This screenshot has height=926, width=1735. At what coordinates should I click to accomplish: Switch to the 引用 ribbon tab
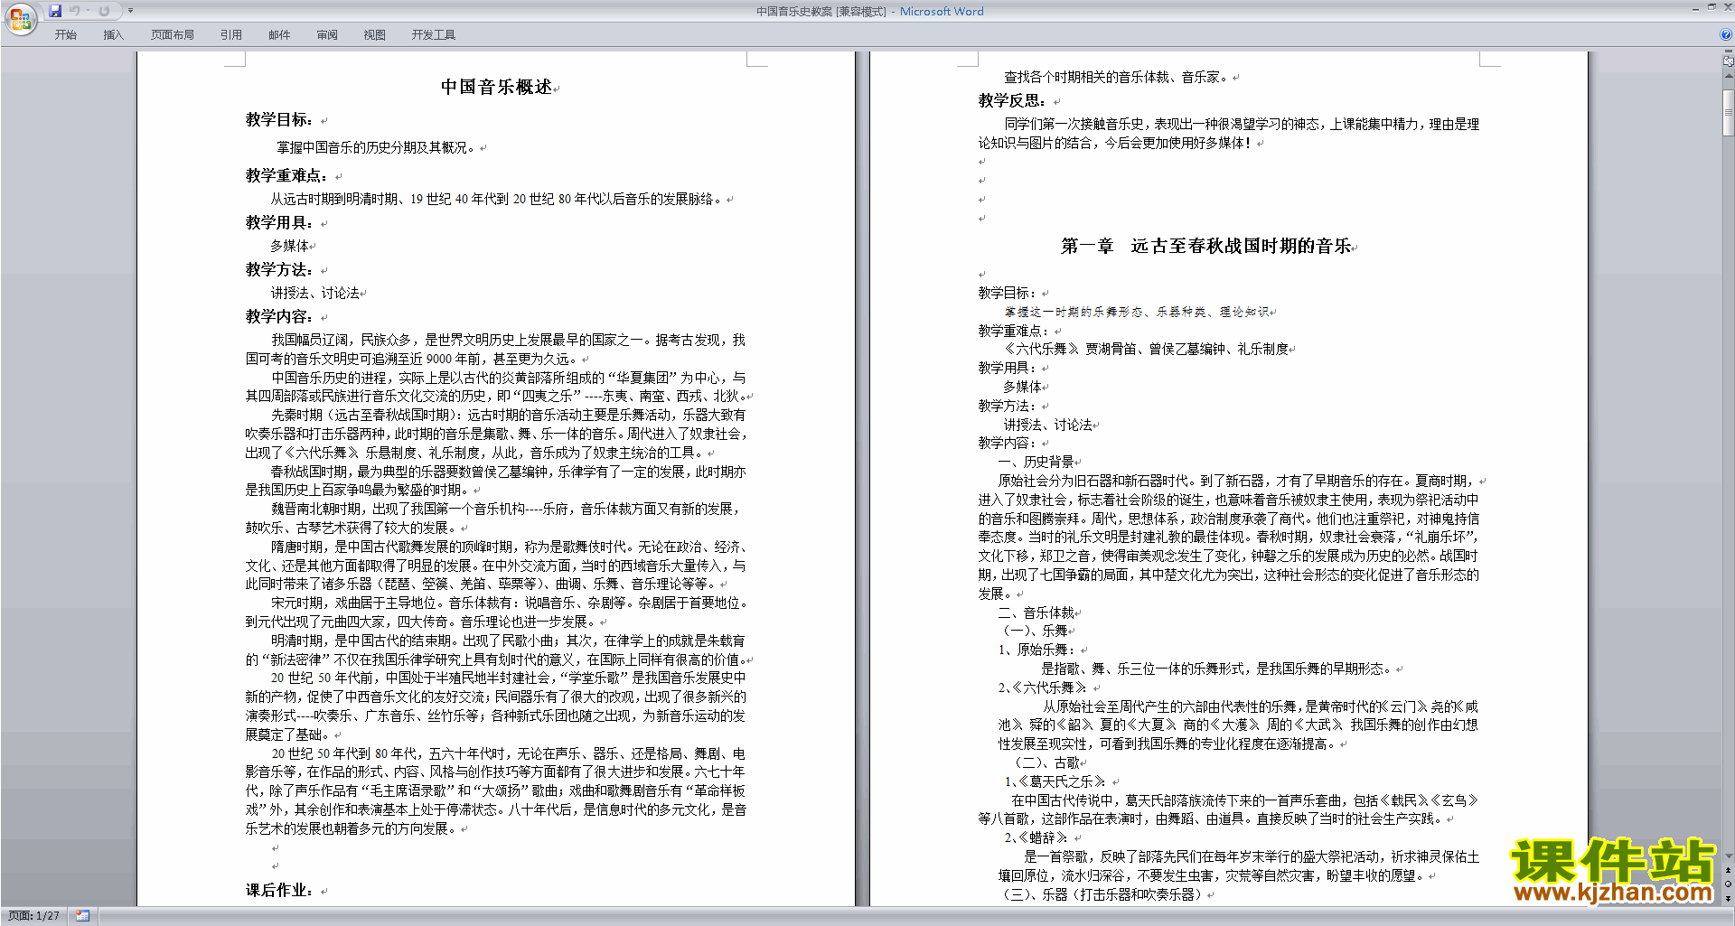(230, 35)
